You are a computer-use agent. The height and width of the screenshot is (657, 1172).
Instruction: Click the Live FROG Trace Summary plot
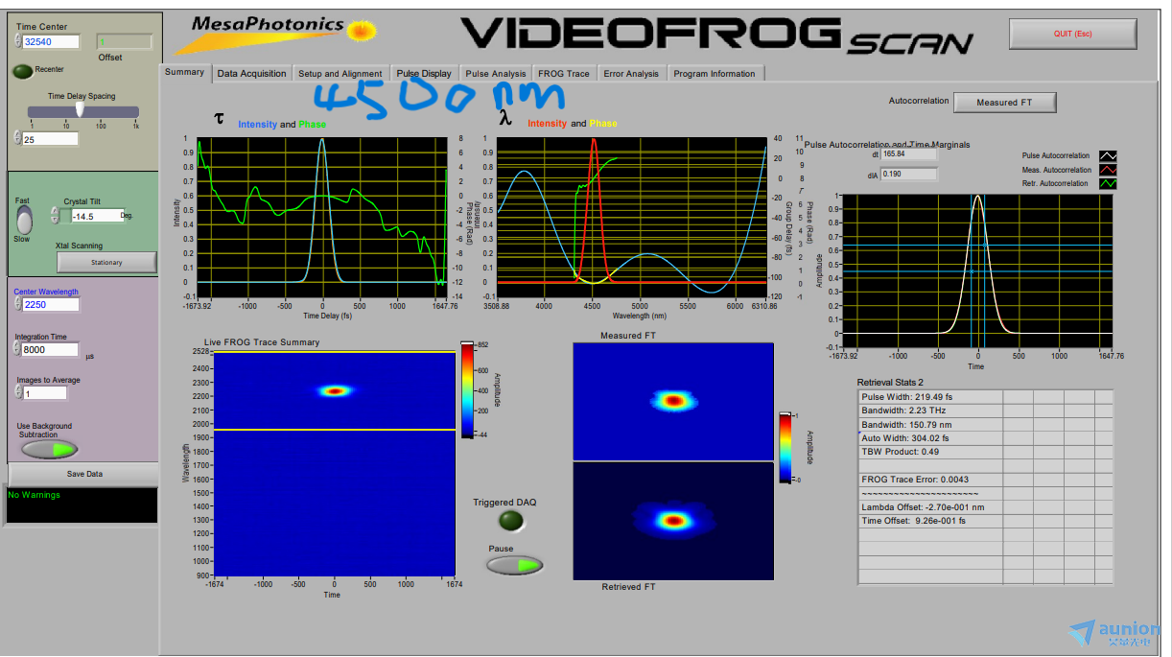pyautogui.click(x=334, y=462)
